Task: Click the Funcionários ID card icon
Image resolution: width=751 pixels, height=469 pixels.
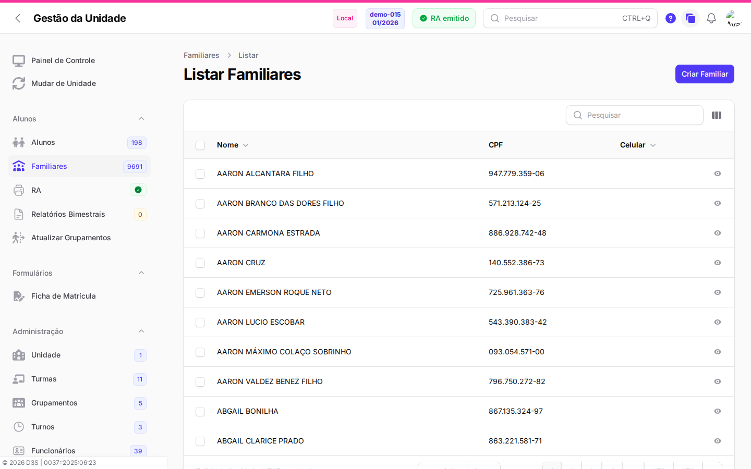Action: (x=19, y=451)
